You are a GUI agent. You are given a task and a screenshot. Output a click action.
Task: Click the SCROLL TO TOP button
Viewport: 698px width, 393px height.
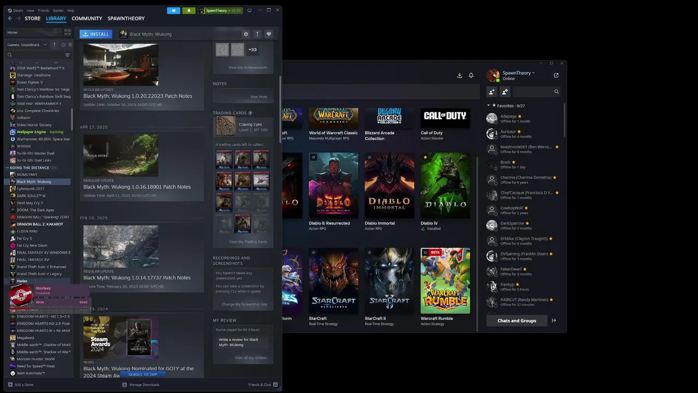tap(142, 374)
